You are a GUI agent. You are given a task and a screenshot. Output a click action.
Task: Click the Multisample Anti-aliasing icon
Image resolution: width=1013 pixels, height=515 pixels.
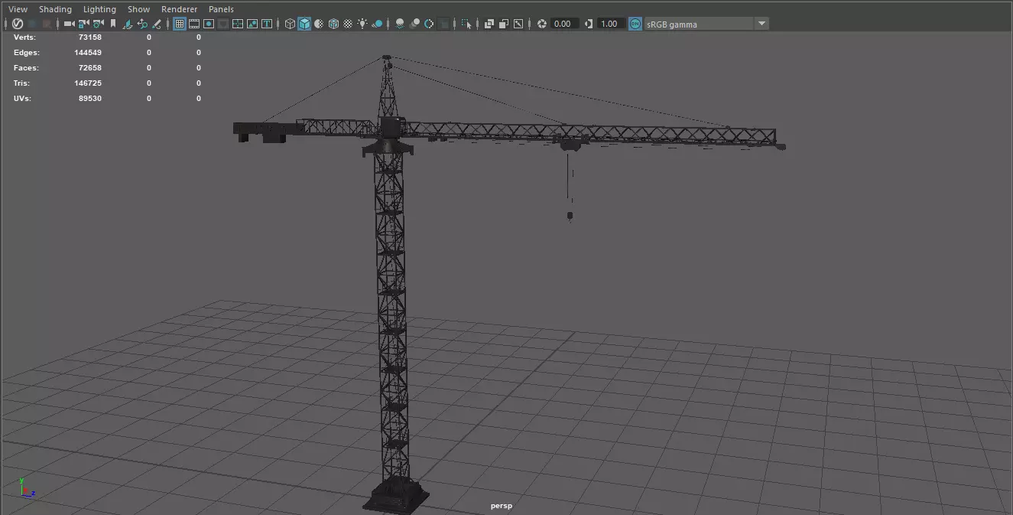tap(429, 24)
